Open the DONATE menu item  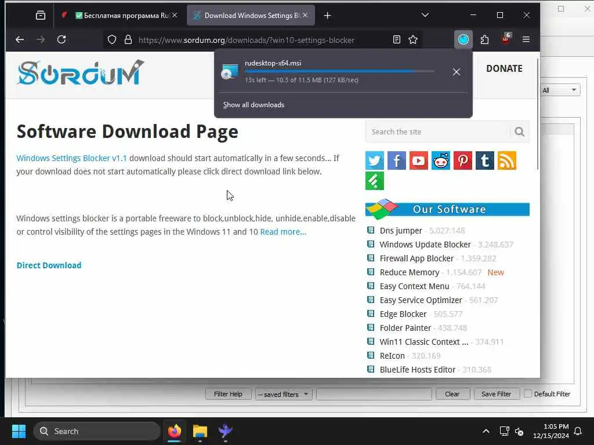[504, 68]
